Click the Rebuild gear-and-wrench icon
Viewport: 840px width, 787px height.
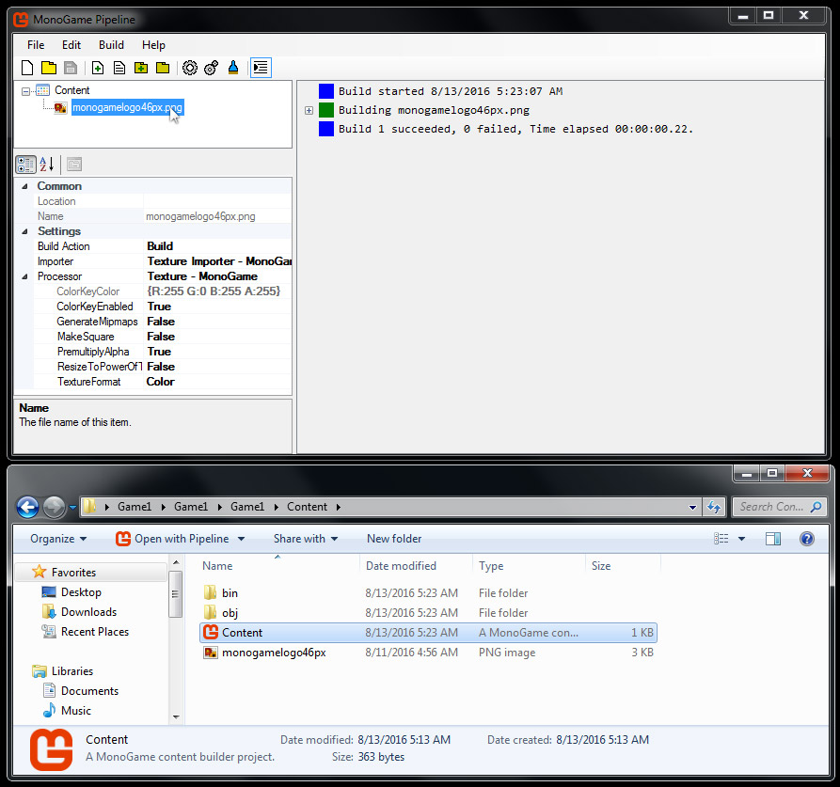[x=211, y=68]
